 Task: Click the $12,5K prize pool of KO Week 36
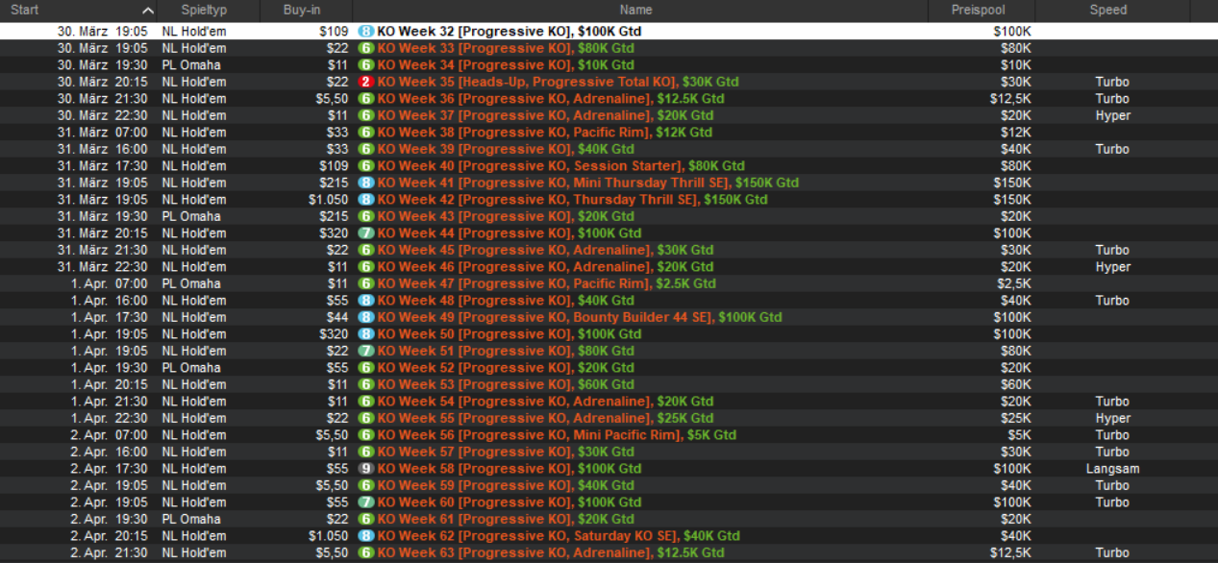tap(1010, 99)
